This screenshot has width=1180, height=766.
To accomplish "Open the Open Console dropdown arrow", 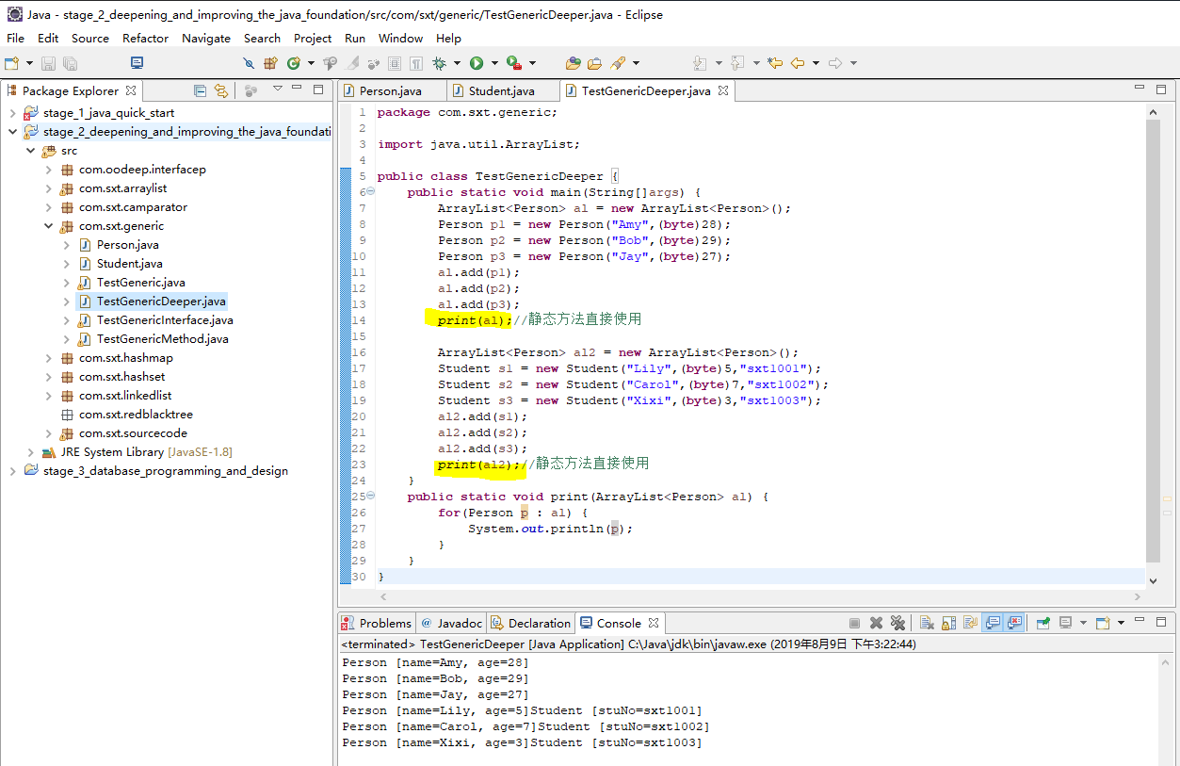I will pos(1121,623).
